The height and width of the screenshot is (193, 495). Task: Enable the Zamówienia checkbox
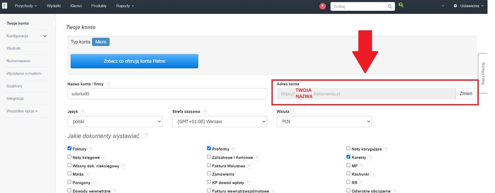209,173
